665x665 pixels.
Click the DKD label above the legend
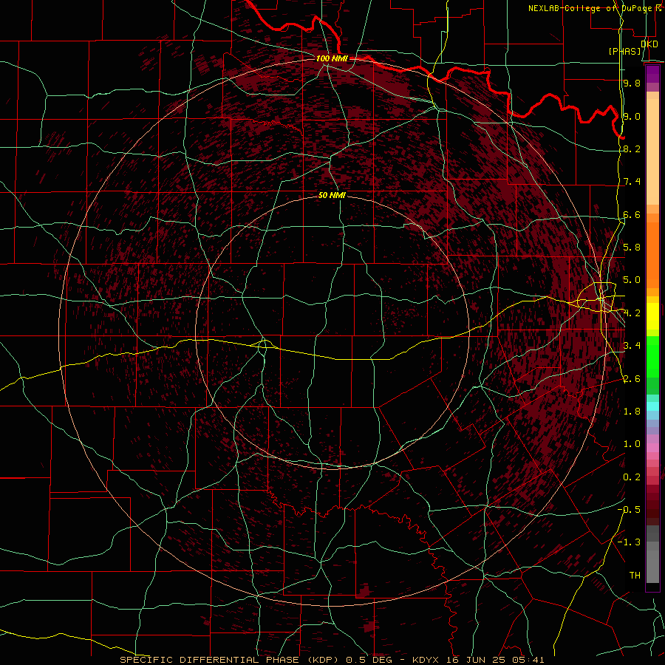[649, 44]
